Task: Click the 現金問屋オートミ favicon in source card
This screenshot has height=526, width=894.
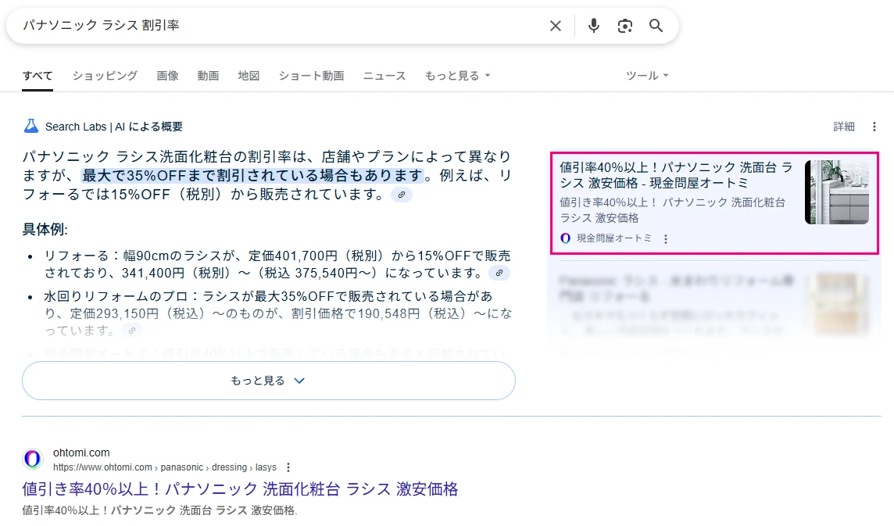Action: [565, 238]
